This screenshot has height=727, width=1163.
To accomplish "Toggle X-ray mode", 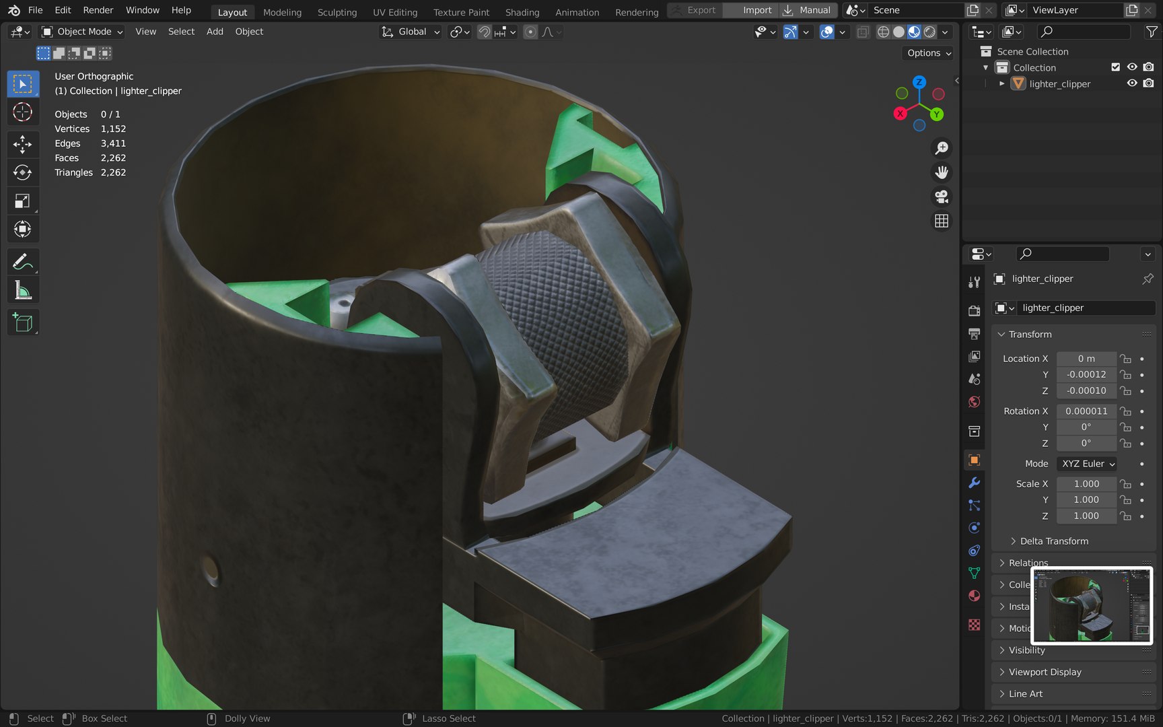I will coord(862,32).
